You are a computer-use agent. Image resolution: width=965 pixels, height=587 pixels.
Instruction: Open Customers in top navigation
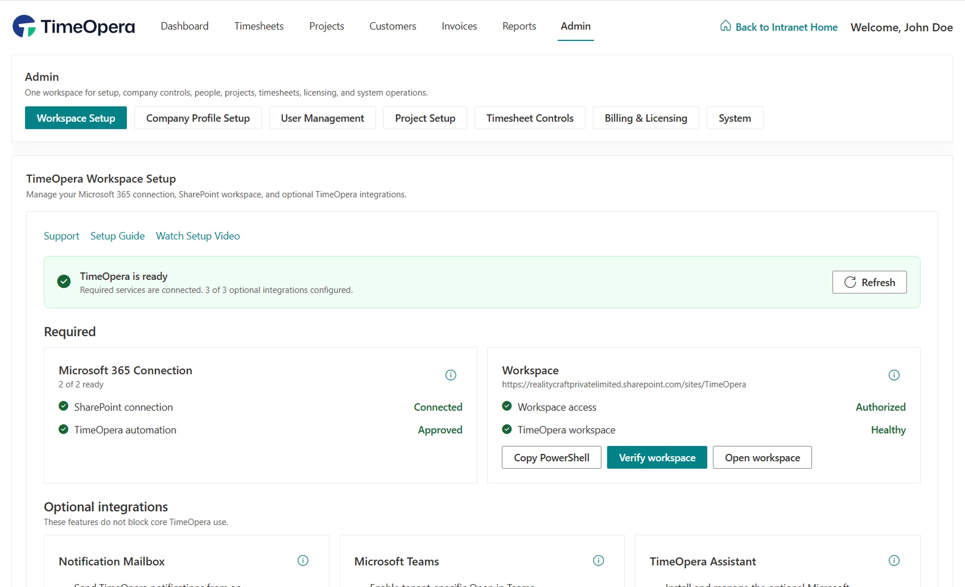click(x=393, y=26)
